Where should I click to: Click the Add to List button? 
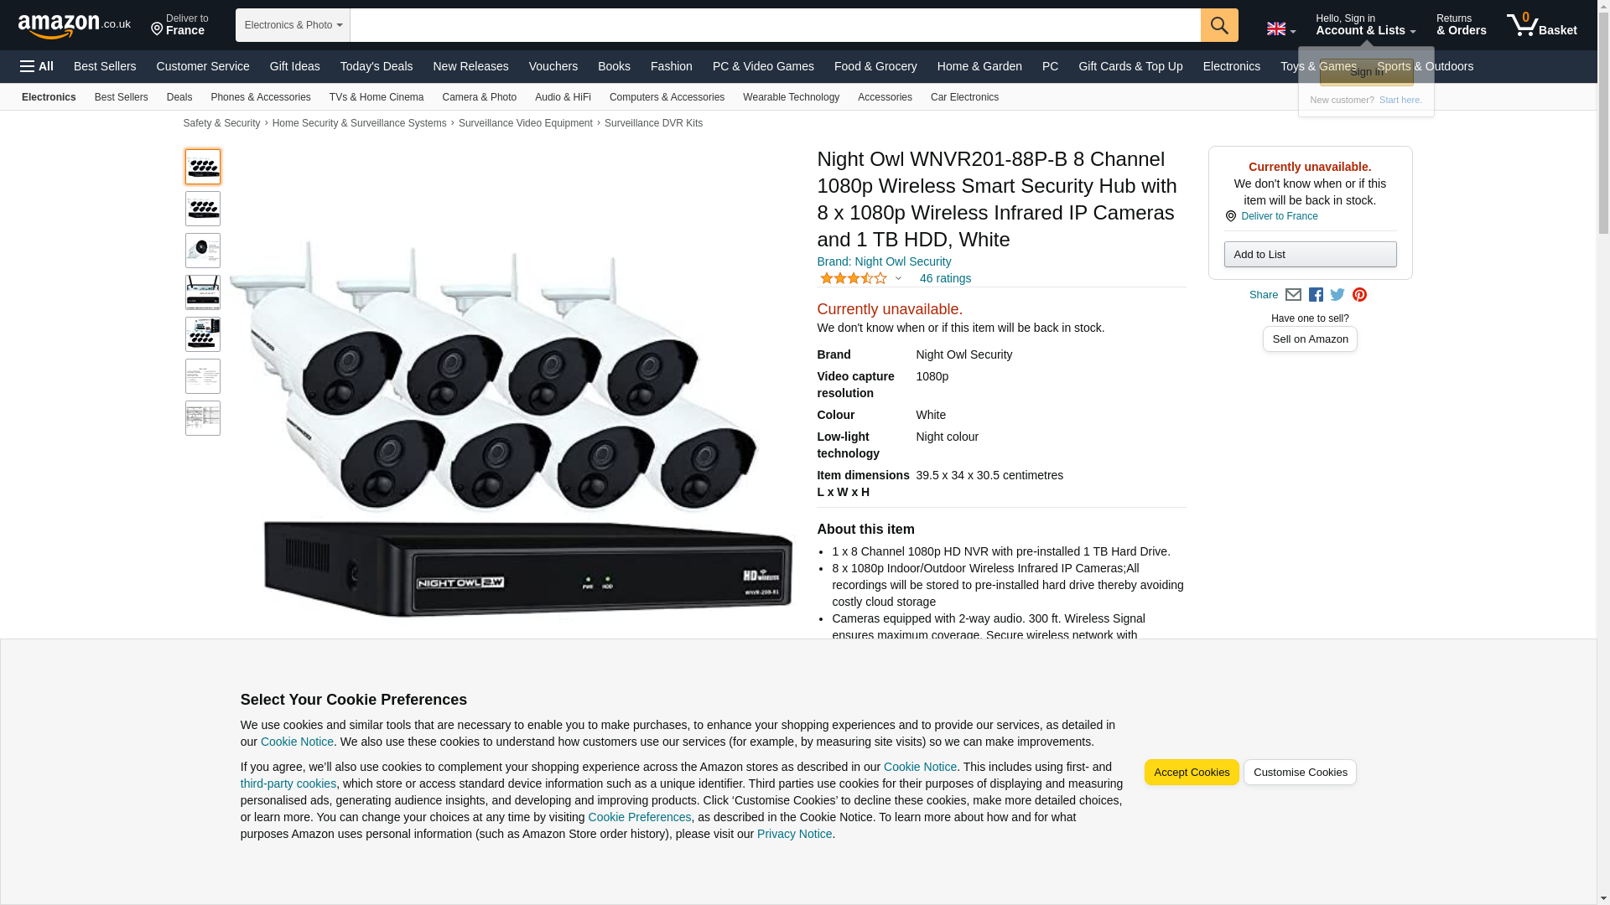coord(1310,255)
